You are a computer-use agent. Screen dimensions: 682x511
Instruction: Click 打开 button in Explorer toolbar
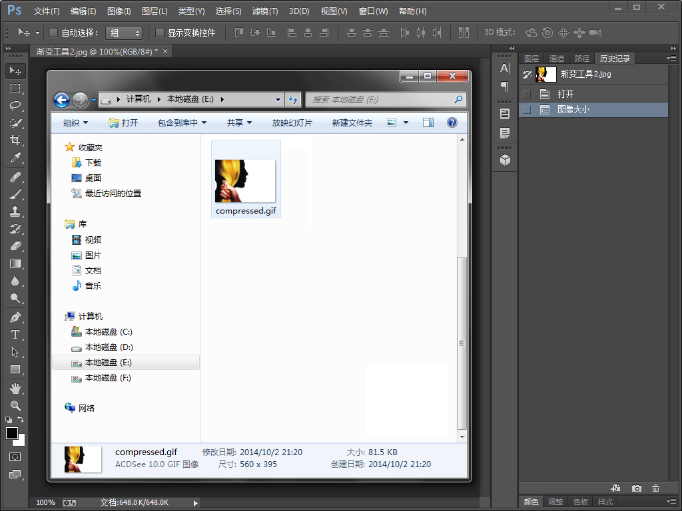tap(123, 123)
